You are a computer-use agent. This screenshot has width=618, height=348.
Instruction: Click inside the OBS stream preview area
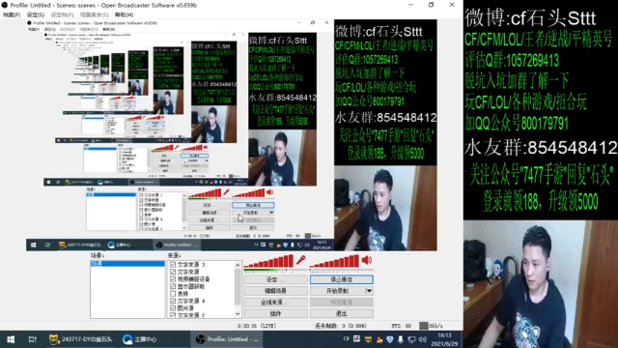point(232,135)
